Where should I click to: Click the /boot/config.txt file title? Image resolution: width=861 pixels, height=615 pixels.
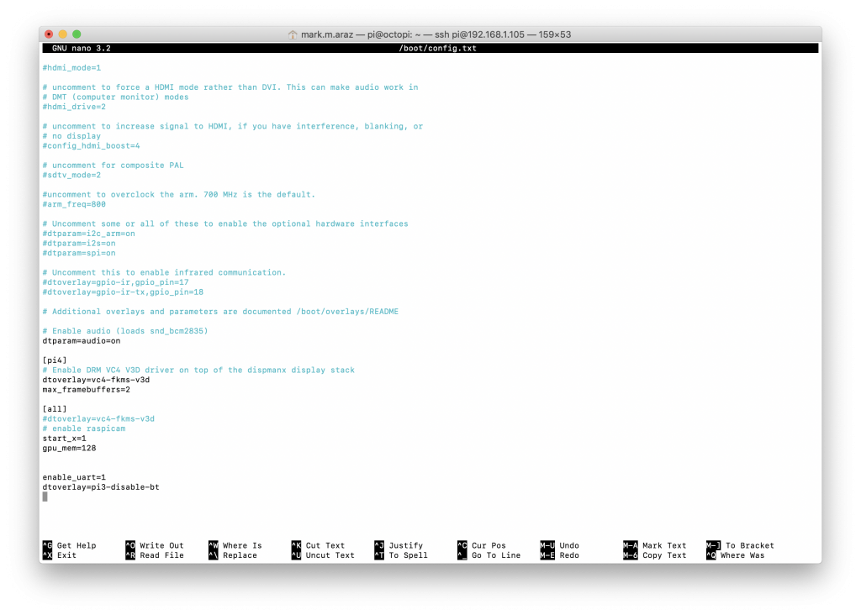tap(437, 48)
